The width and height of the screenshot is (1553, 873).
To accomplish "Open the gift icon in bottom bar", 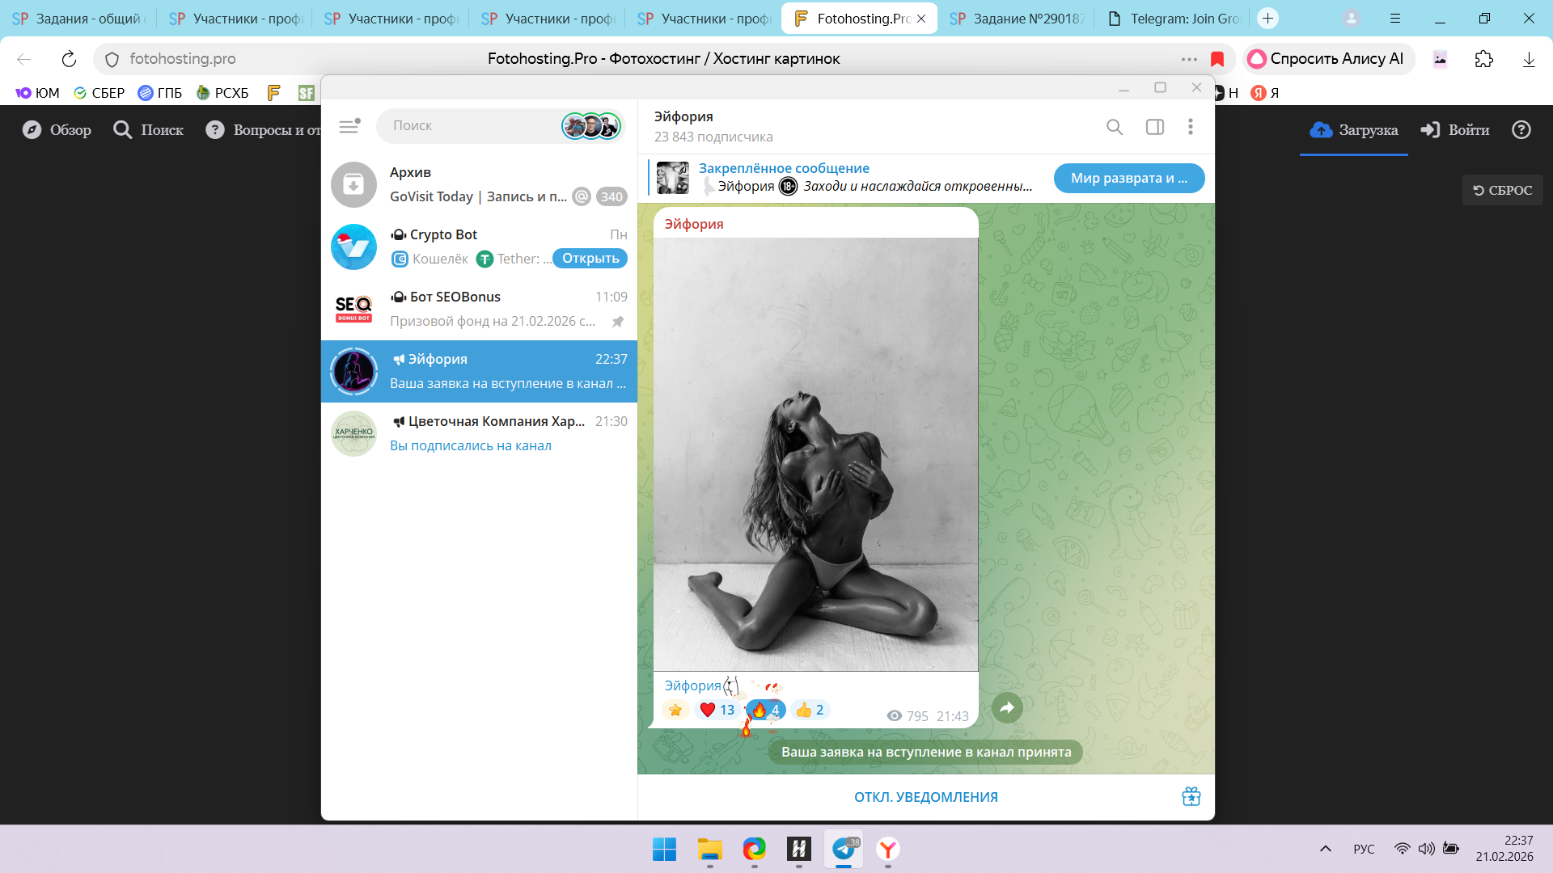I will [1191, 796].
